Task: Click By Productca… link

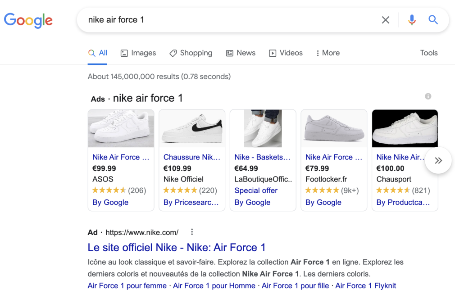Action: [403, 203]
